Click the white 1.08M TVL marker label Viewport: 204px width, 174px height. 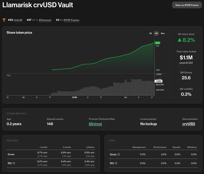[x=158, y=81]
